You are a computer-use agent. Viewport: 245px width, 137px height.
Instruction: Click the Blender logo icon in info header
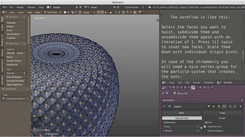pos(149,7)
